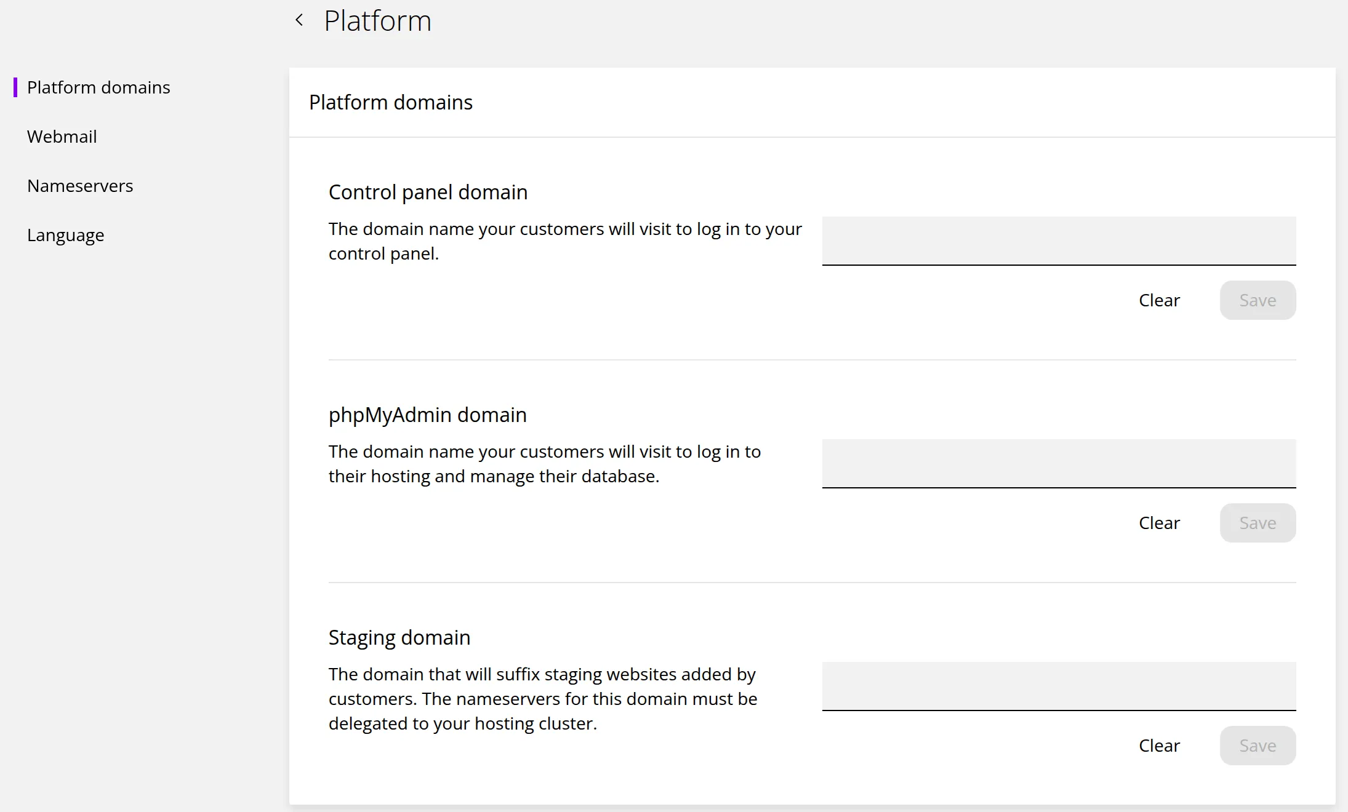Click Save for Control panel domain

point(1258,300)
